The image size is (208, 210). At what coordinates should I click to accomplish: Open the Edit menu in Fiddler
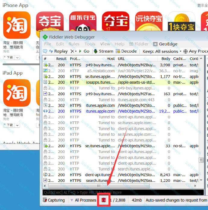tap(60, 44)
